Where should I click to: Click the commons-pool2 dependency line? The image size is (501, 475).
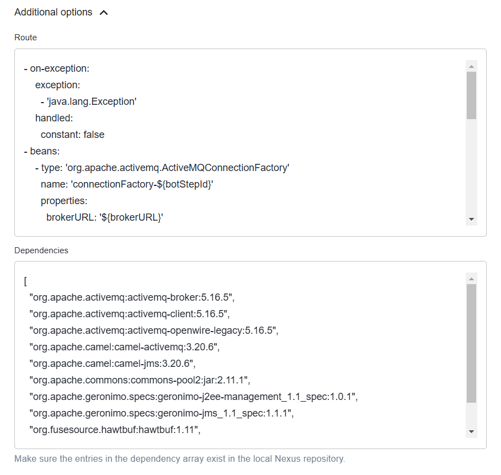(140, 380)
